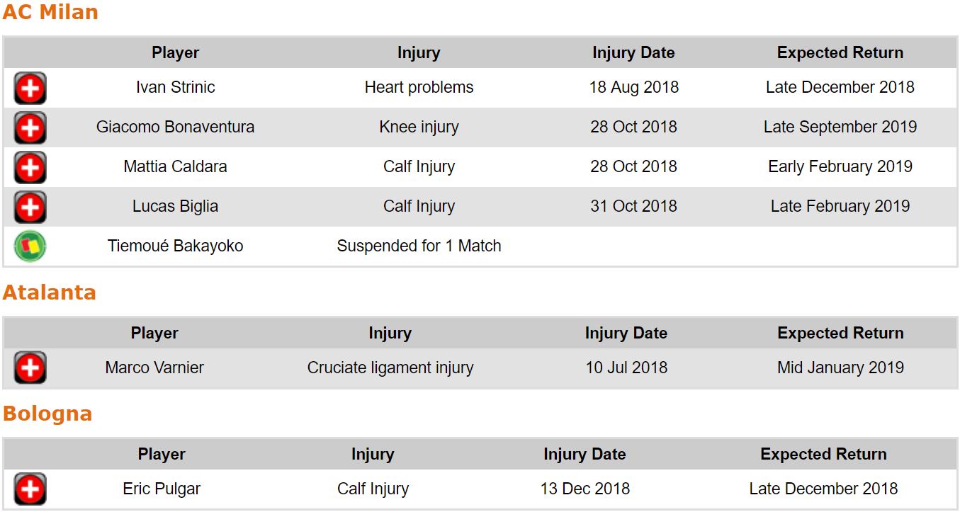
Task: Click player name Marco Varnier
Action: pyautogui.click(x=154, y=368)
